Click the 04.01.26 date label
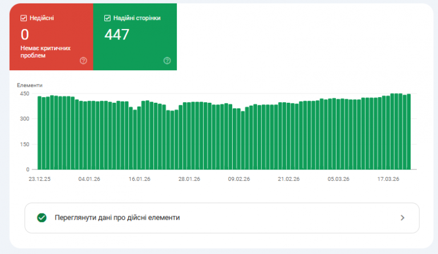This screenshot has height=254, width=438. click(89, 179)
